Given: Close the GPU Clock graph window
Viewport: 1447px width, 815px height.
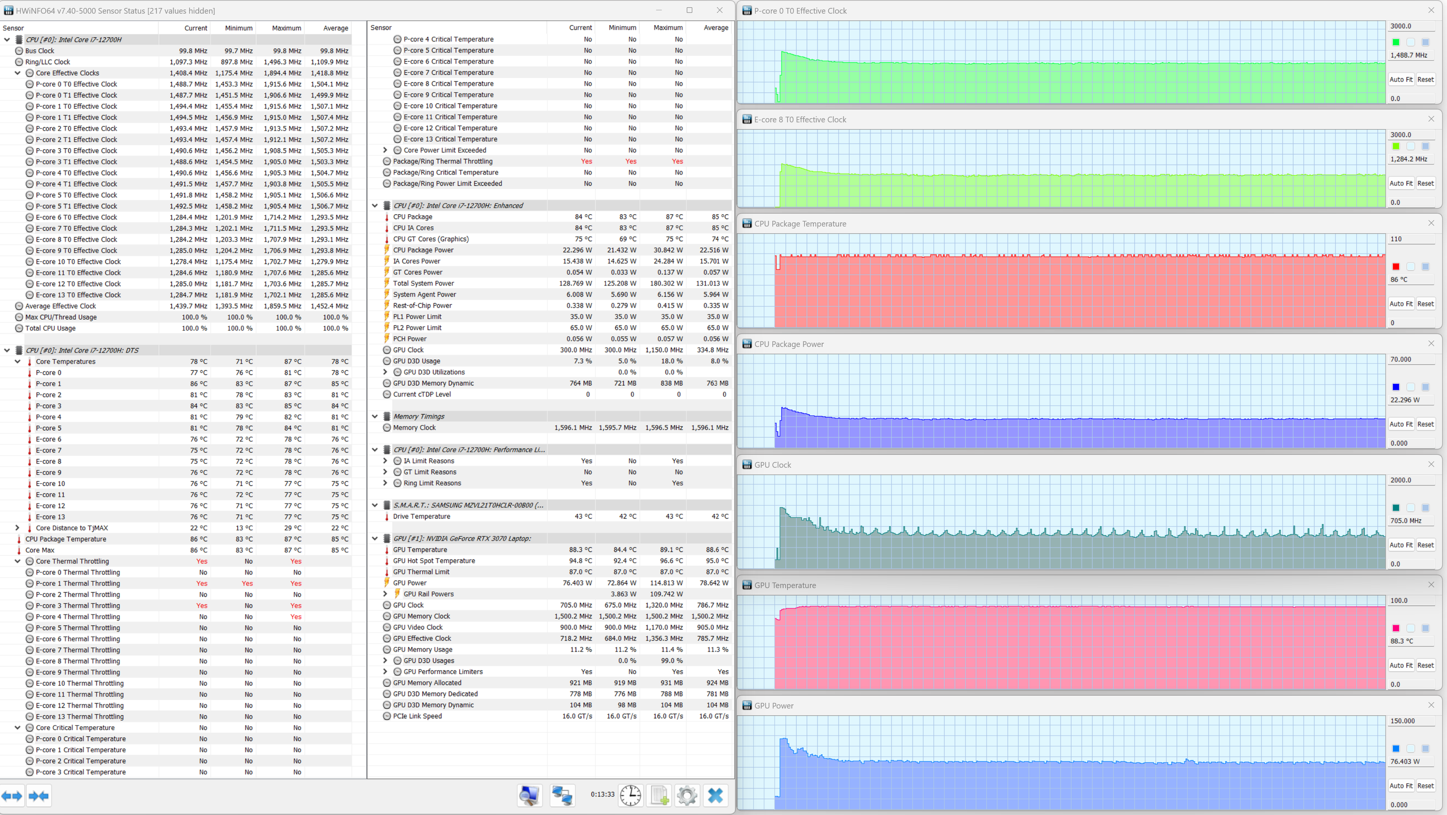Looking at the screenshot, I should [1431, 464].
